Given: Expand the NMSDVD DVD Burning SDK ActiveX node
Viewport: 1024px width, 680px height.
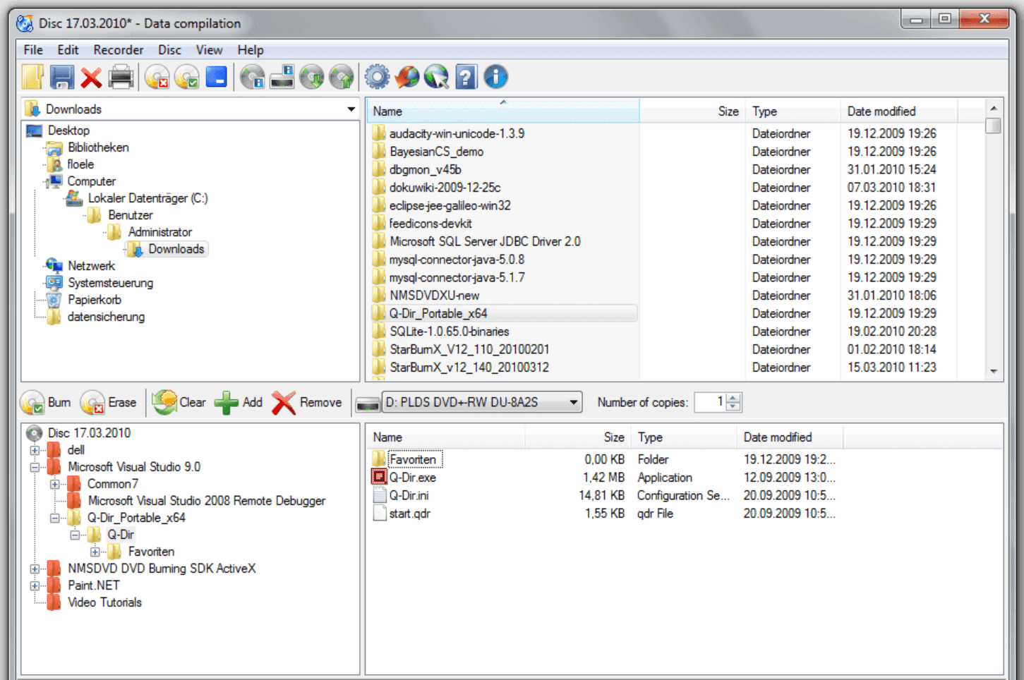Looking at the screenshot, I should click(x=35, y=569).
